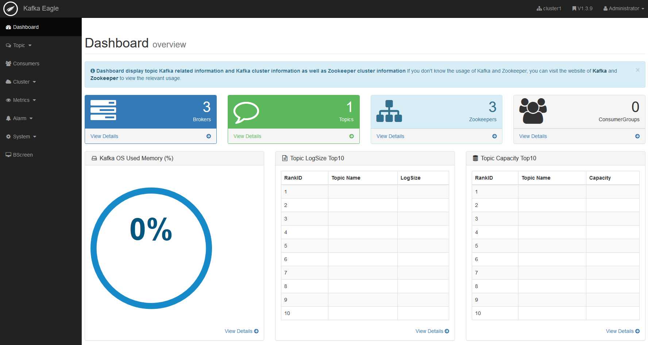This screenshot has height=345, width=648.
Task: Click the database icon beside Topic Capacity Top10
Action: coord(475,158)
